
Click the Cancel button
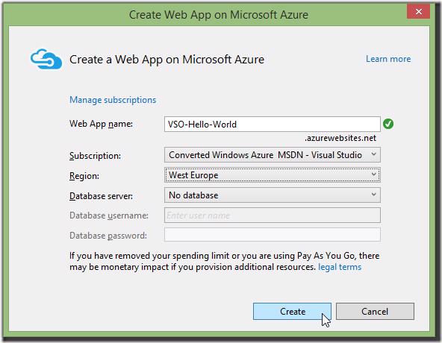(x=375, y=311)
